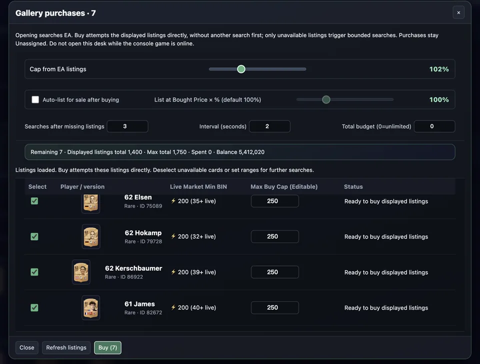480x364 pixels.
Task: Click the Close button at the bottom
Action: [27, 348]
